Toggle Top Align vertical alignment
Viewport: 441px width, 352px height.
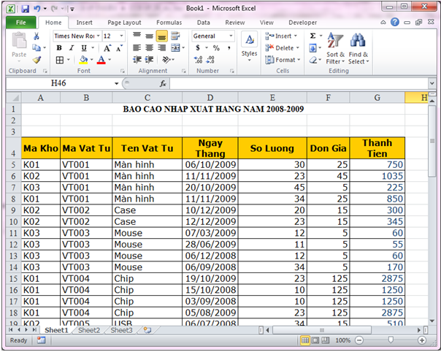point(137,36)
